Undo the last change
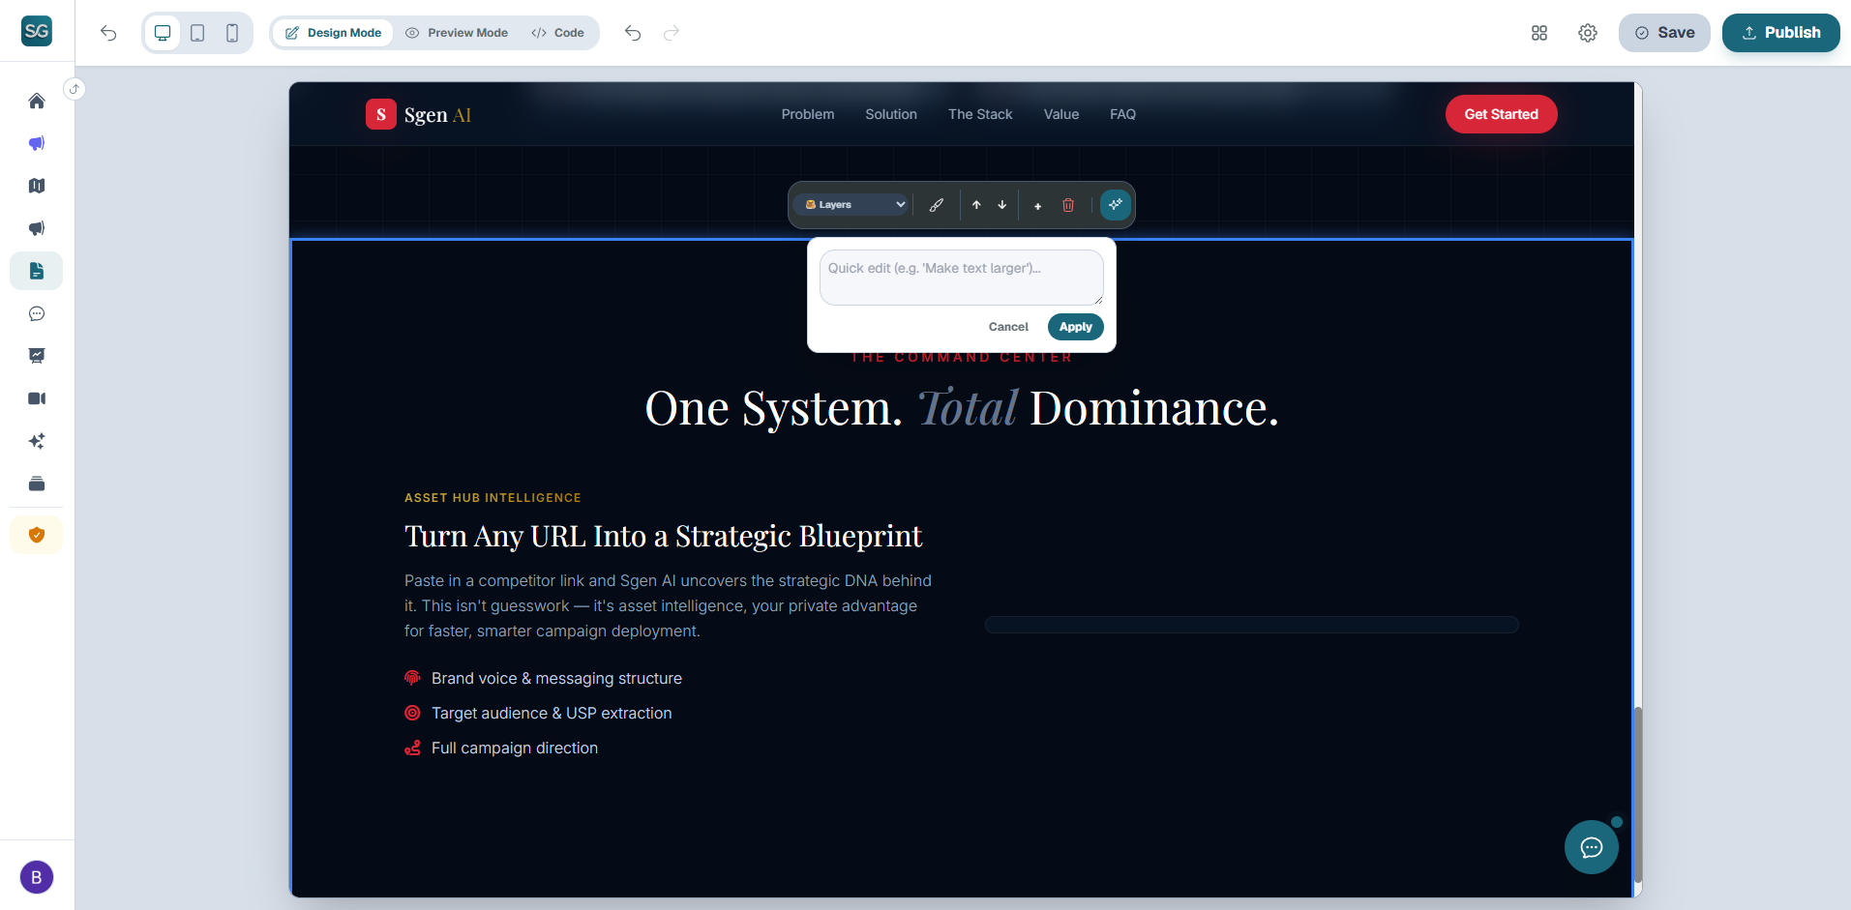Screen dimensions: 1851x910 633,33
